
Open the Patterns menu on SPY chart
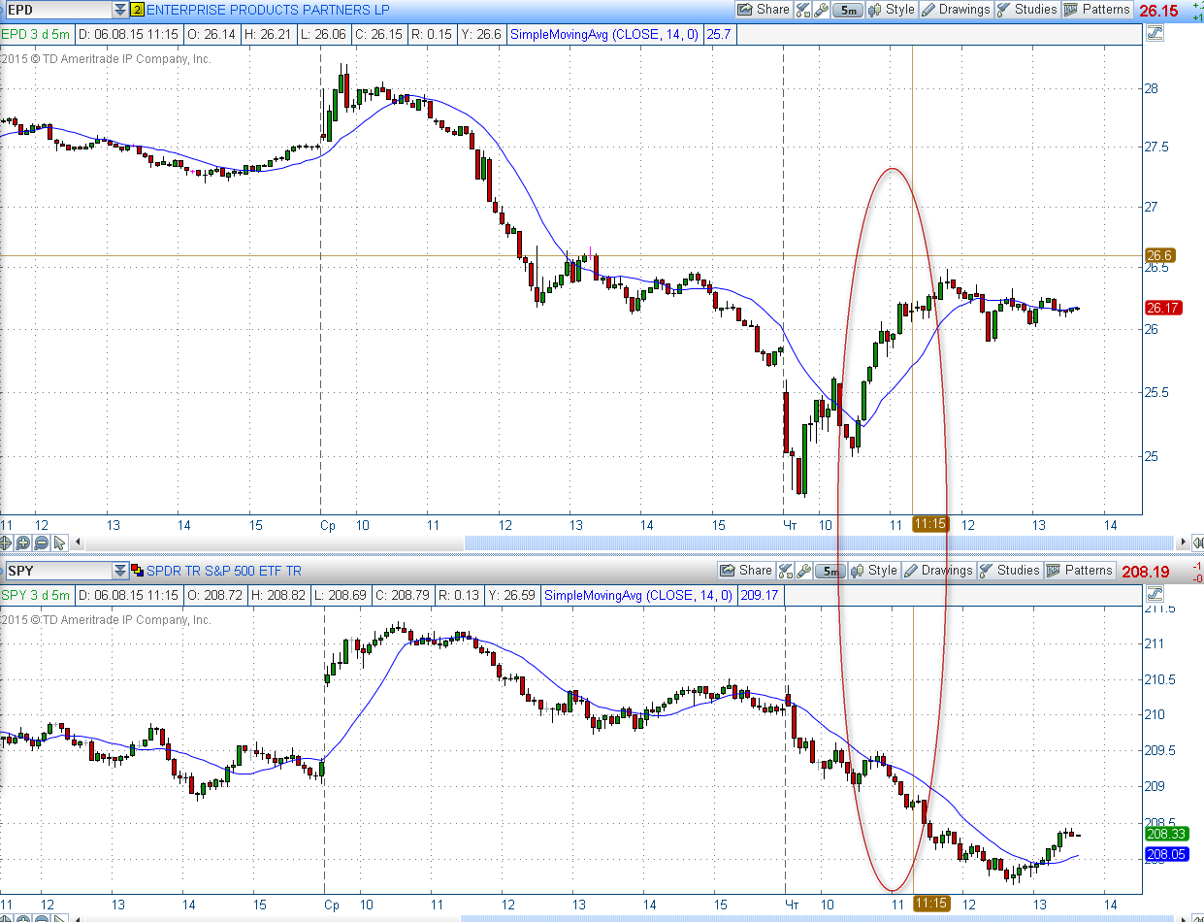click(x=1079, y=571)
